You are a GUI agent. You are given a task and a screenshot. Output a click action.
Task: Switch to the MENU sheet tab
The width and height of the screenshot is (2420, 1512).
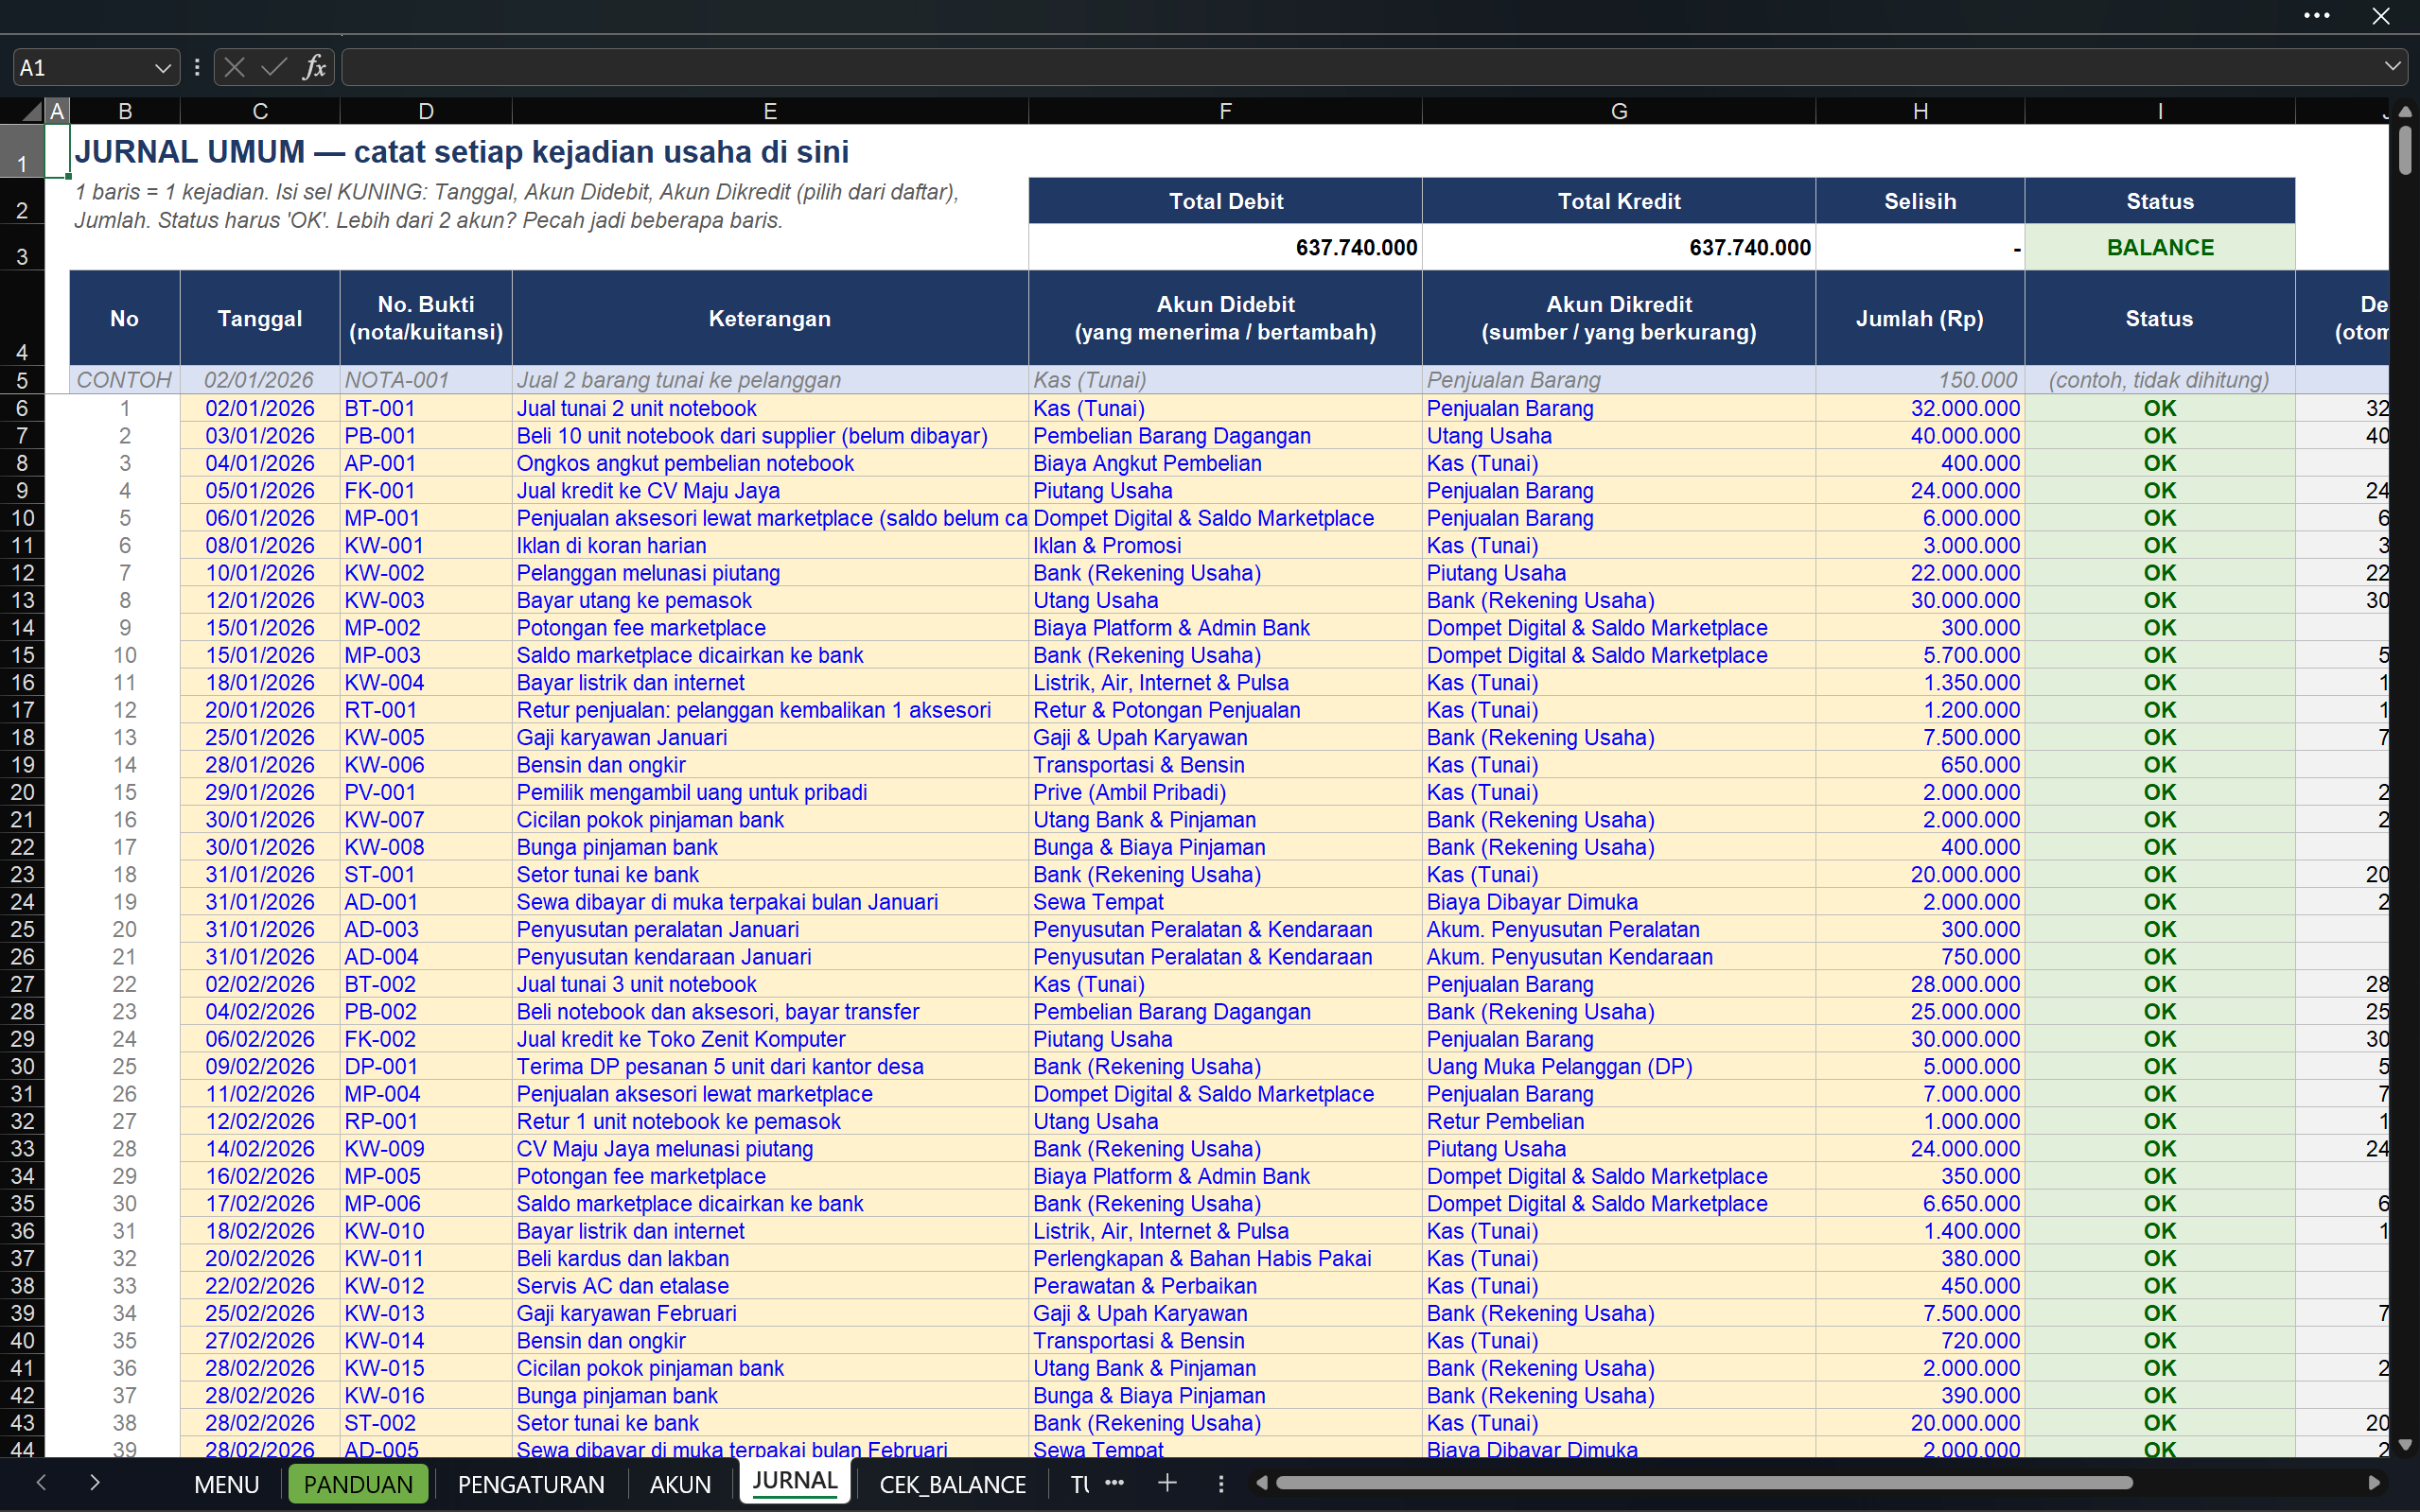coord(227,1484)
